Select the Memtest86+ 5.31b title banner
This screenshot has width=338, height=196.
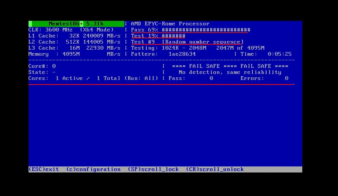click(x=76, y=24)
